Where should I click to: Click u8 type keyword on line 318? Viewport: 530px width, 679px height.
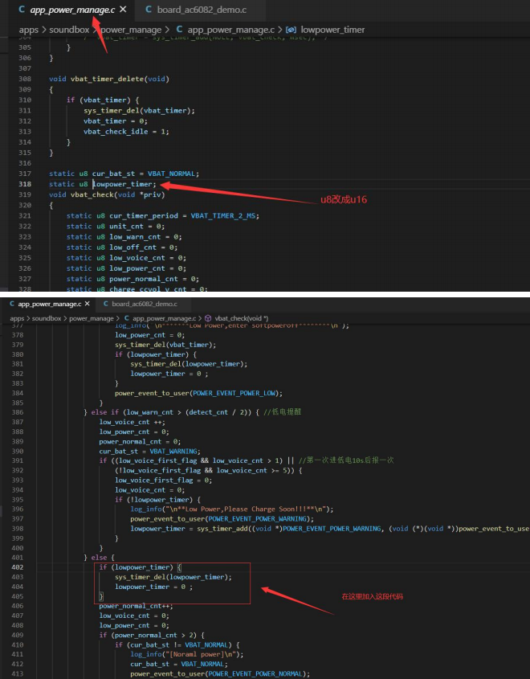[83, 184]
